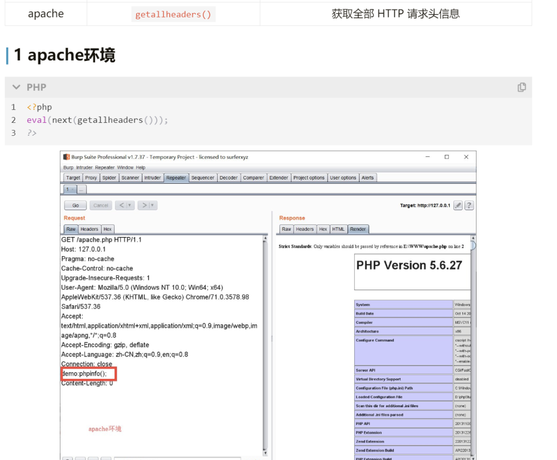
Task: Switch to the Intruder tool tab
Action: [152, 178]
